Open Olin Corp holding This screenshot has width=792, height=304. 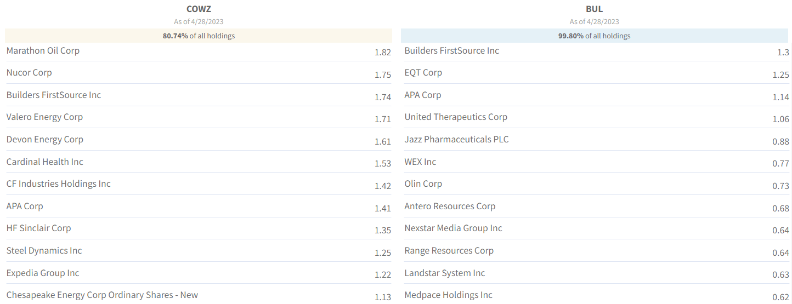pos(423,183)
